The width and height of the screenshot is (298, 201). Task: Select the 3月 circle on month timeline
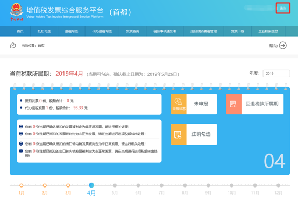pos(68,185)
